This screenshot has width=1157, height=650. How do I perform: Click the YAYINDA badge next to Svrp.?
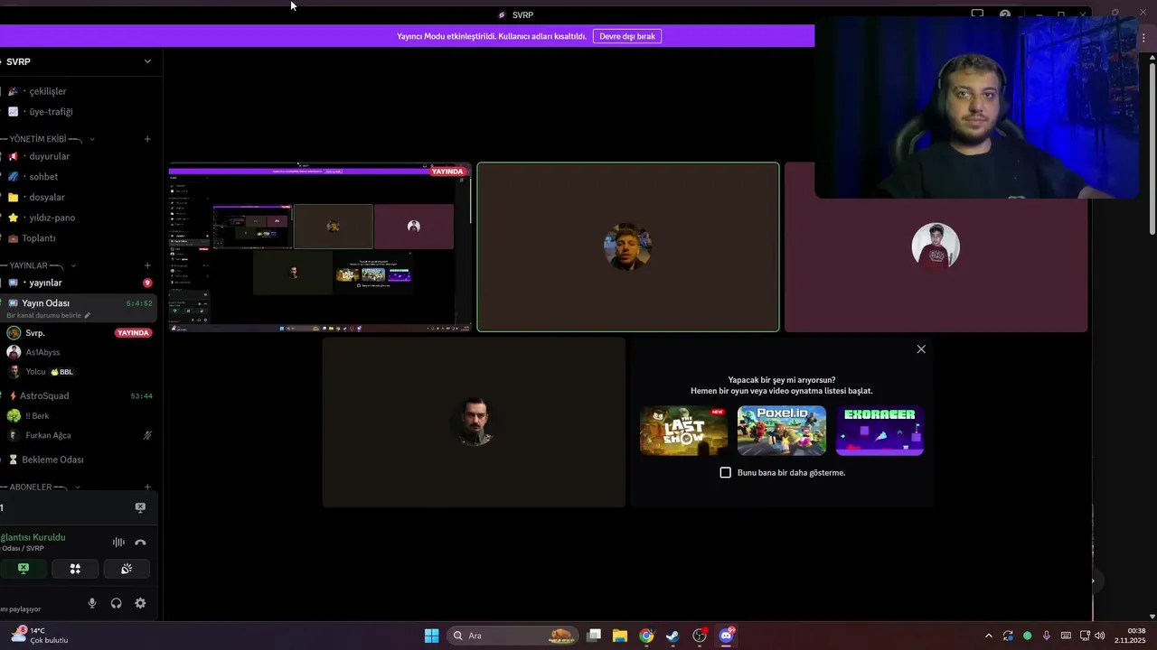133,333
